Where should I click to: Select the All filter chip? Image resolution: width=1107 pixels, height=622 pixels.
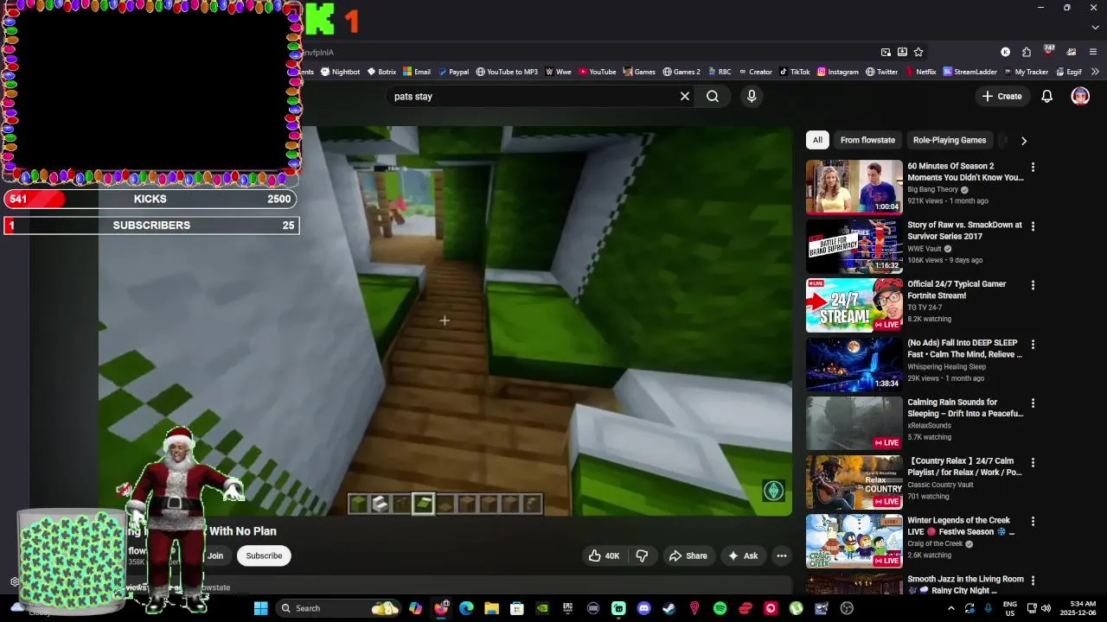pos(817,140)
